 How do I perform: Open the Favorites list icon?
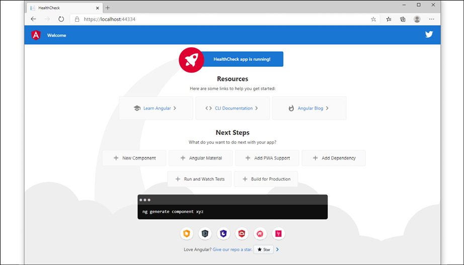coord(389,19)
